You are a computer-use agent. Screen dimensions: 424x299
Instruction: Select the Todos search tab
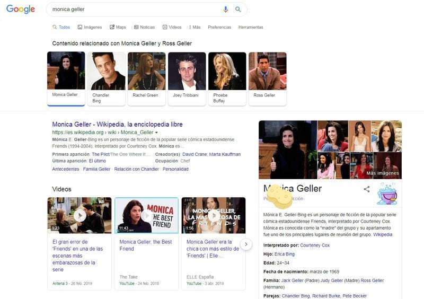pos(61,27)
